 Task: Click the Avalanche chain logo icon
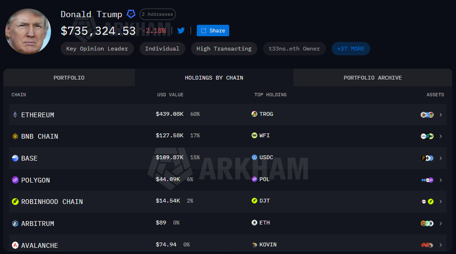(15, 245)
